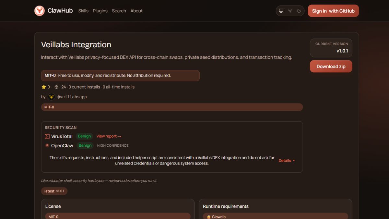Click the VirusTotal Benign badge
Image resolution: width=389 pixels, height=219 pixels.
pyautogui.click(x=84, y=136)
